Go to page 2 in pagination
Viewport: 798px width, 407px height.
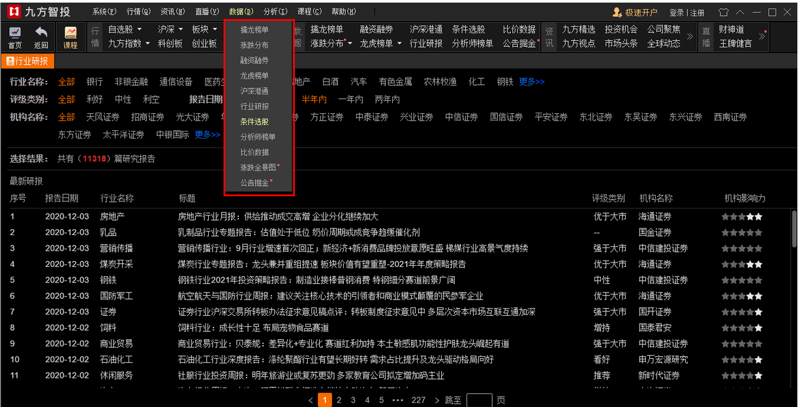[339, 400]
